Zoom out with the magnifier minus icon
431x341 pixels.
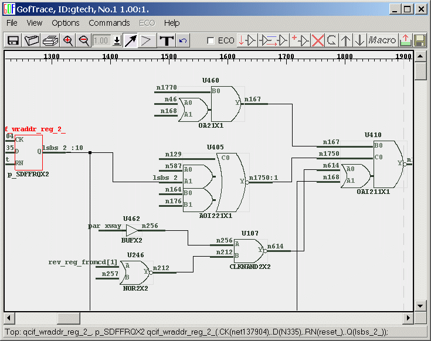coord(83,40)
